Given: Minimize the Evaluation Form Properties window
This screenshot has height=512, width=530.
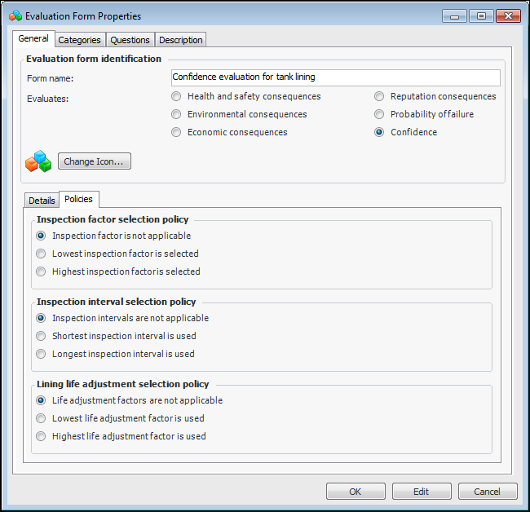Looking at the screenshot, I should tap(454, 15).
